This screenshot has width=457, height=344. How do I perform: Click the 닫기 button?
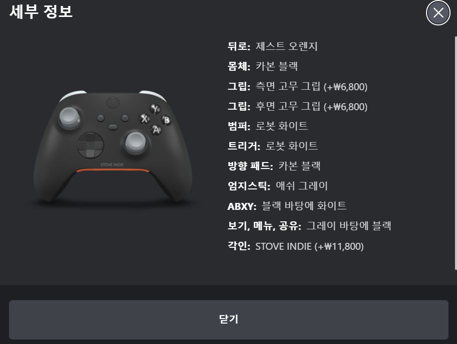[229, 320]
